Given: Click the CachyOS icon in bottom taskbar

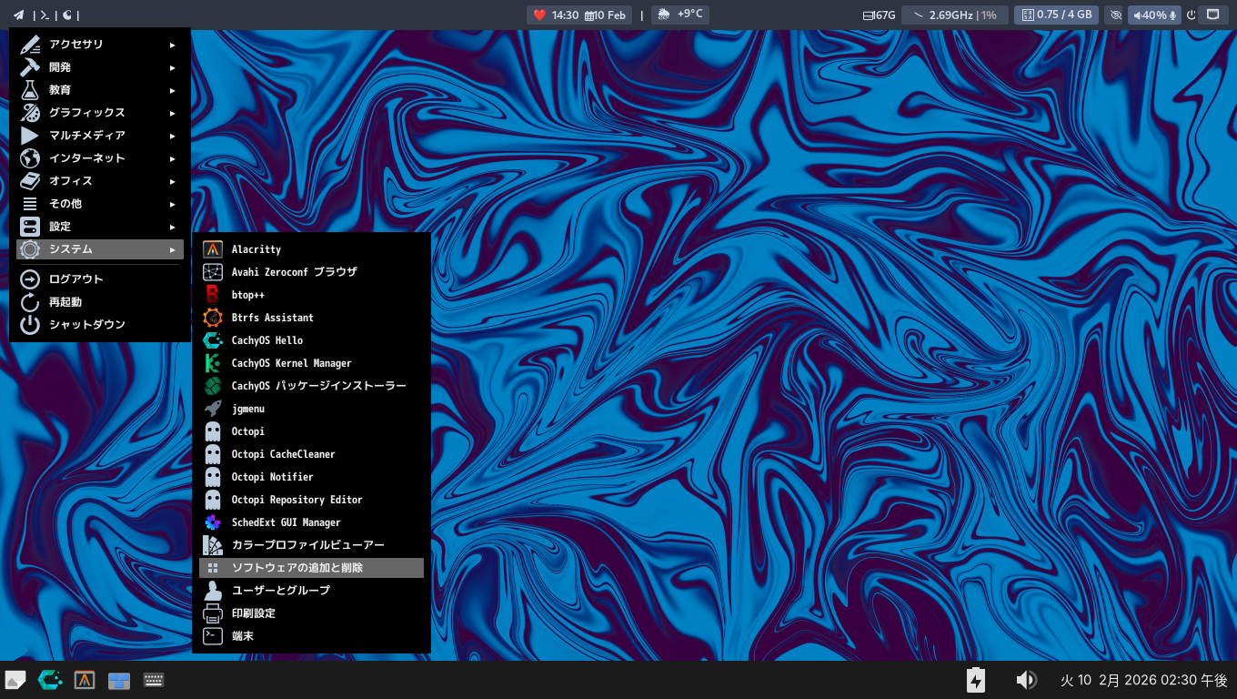Looking at the screenshot, I should coord(50,680).
